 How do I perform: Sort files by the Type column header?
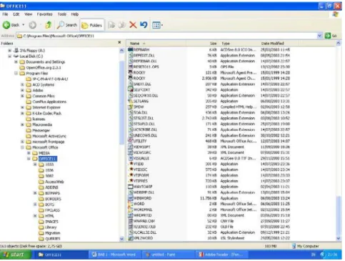pyautogui.click(x=239, y=44)
